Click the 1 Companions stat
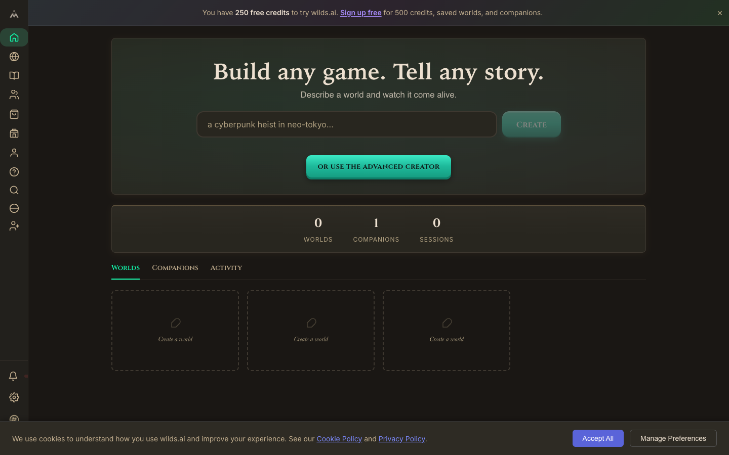 [376, 230]
